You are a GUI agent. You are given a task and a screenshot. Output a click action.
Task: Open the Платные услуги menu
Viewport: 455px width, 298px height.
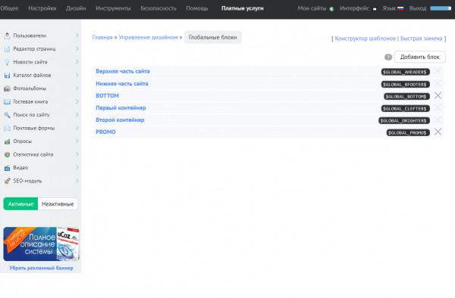tap(243, 8)
